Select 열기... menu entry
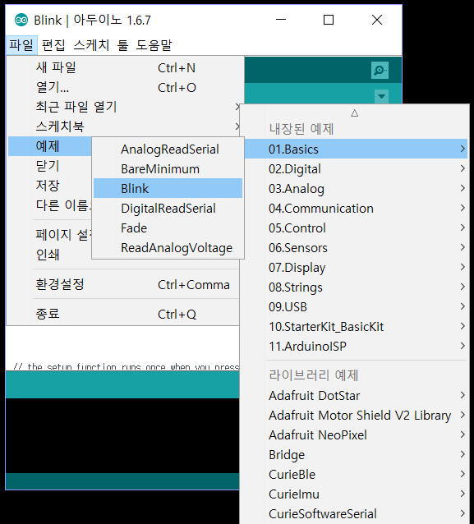Image resolution: width=474 pixels, height=524 pixels. click(x=124, y=88)
